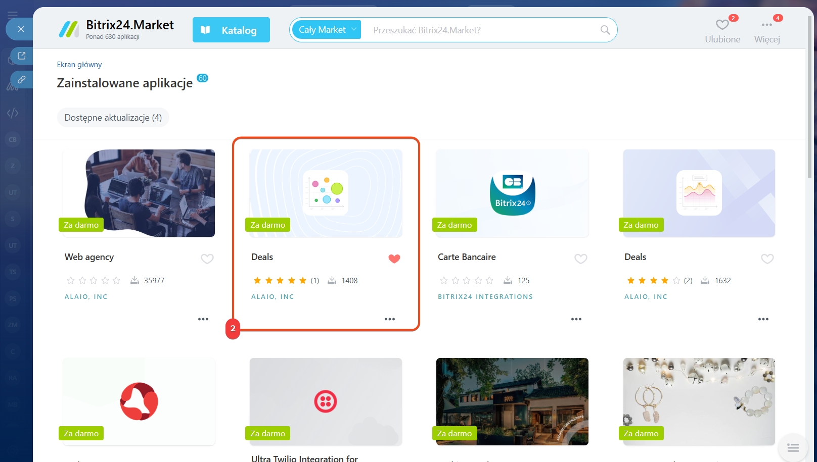The width and height of the screenshot is (817, 462).
Task: Click the Carte Bancaire Bitrix24 logo icon
Action: (513, 193)
